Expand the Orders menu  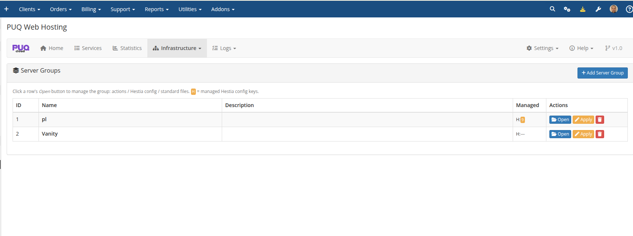[61, 9]
